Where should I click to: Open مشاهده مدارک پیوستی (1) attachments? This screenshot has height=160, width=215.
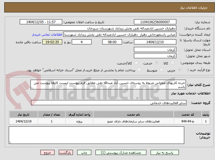coord(121,153)
